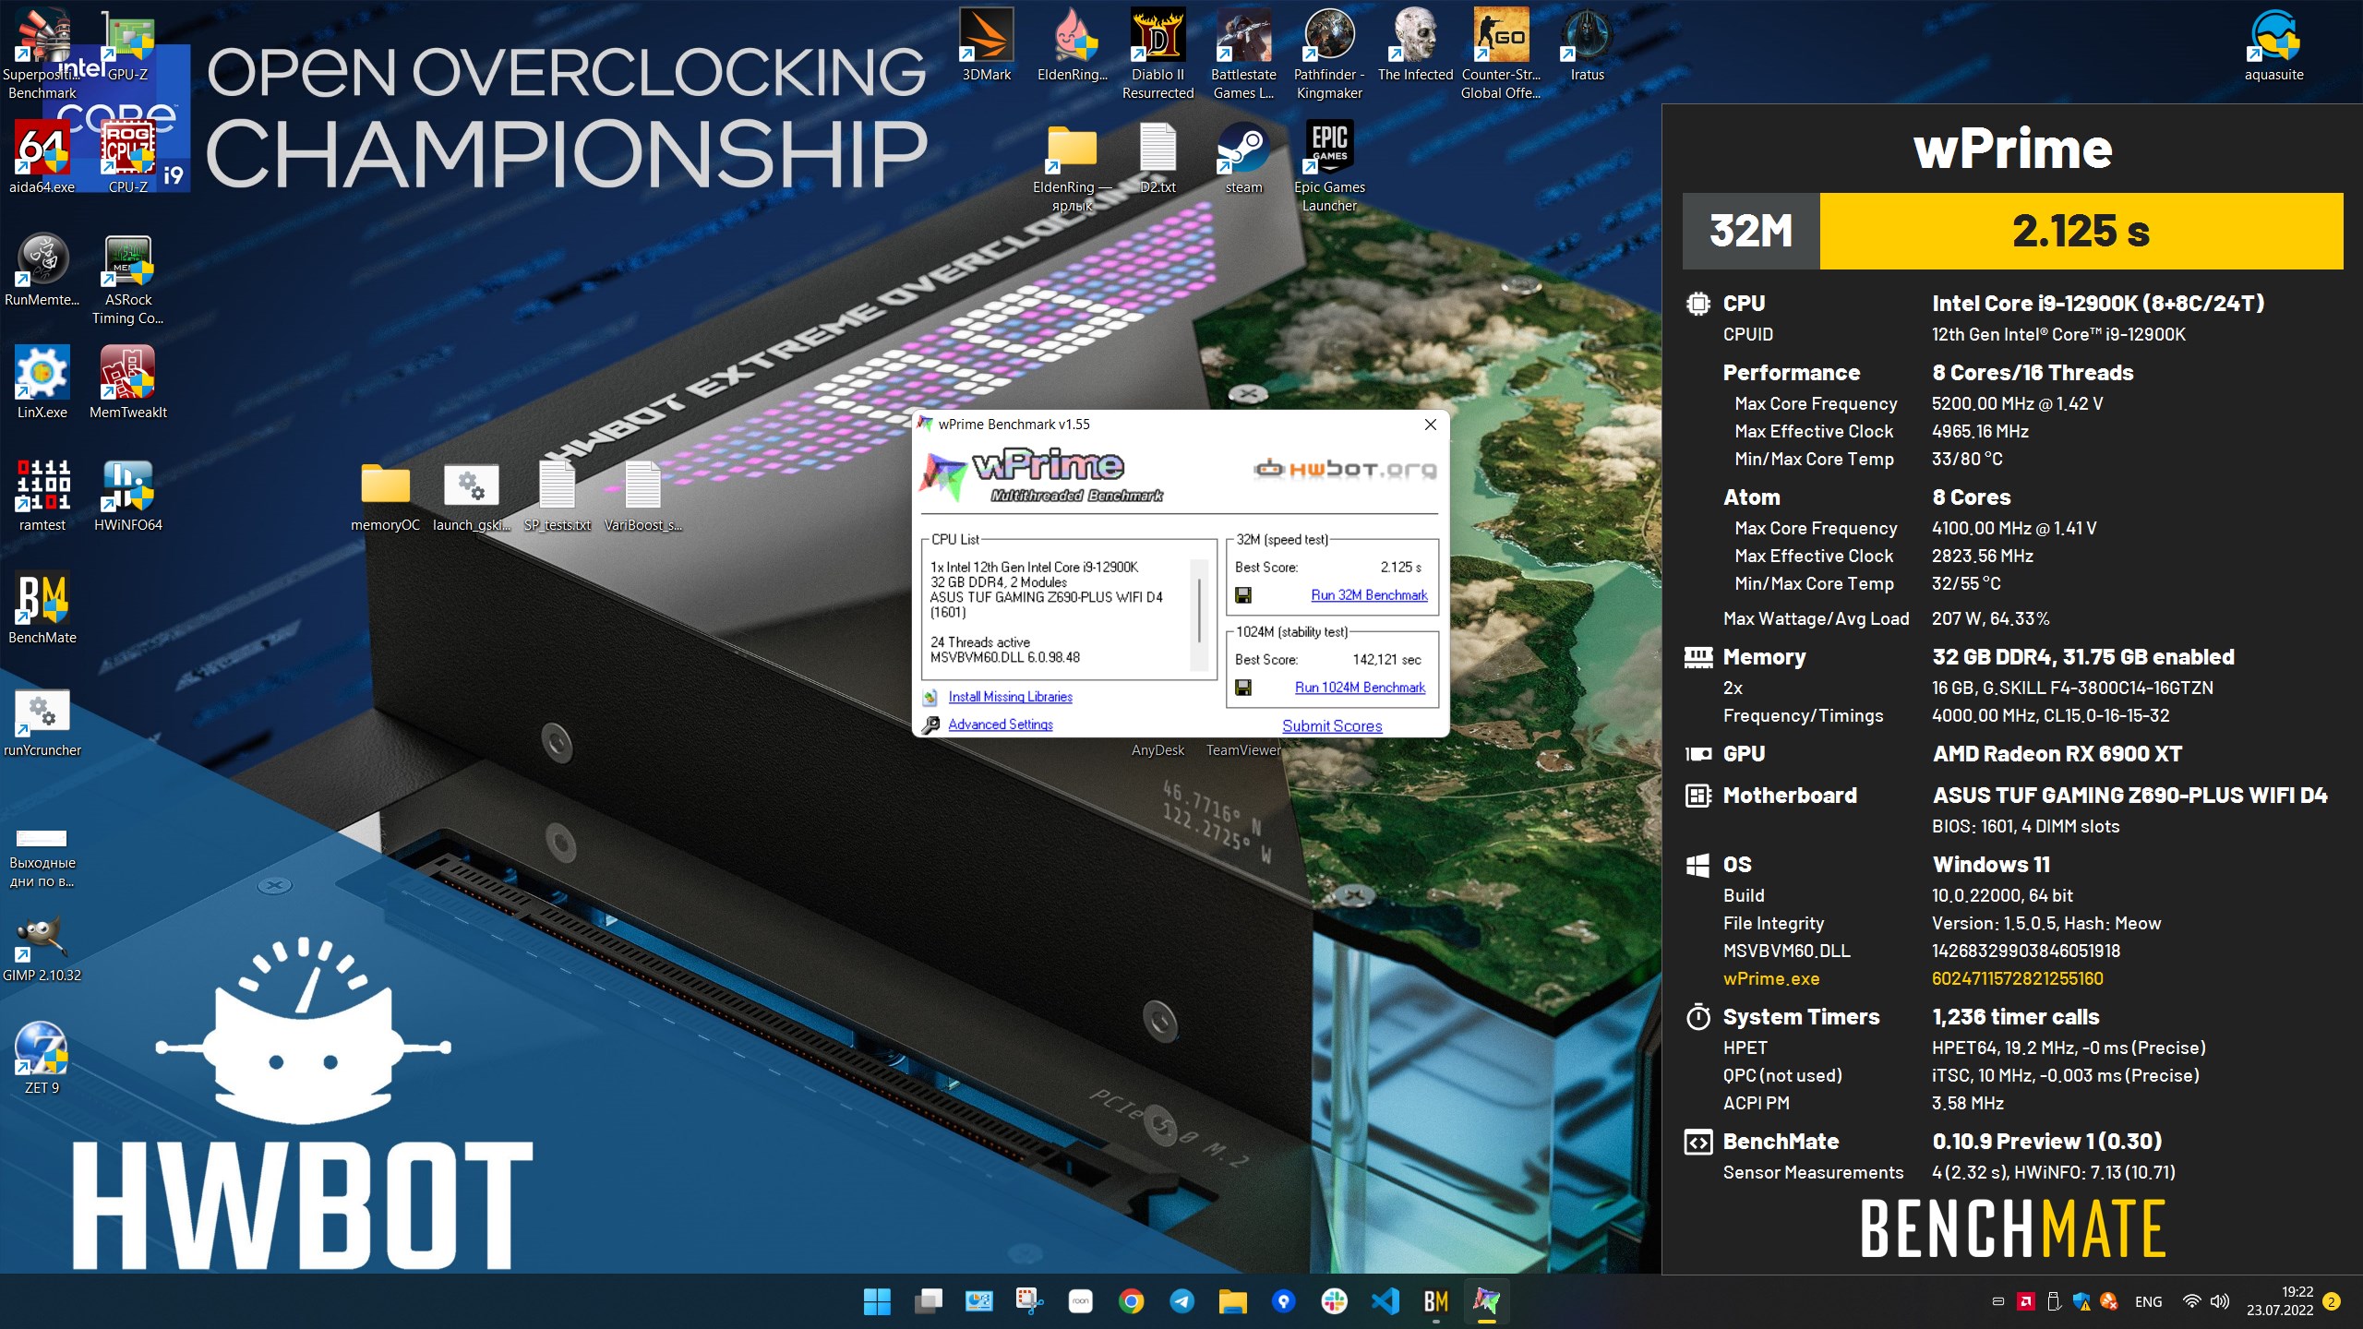2363x1329 pixels.
Task: Click Install Missing Libraries link
Action: [x=1010, y=697]
